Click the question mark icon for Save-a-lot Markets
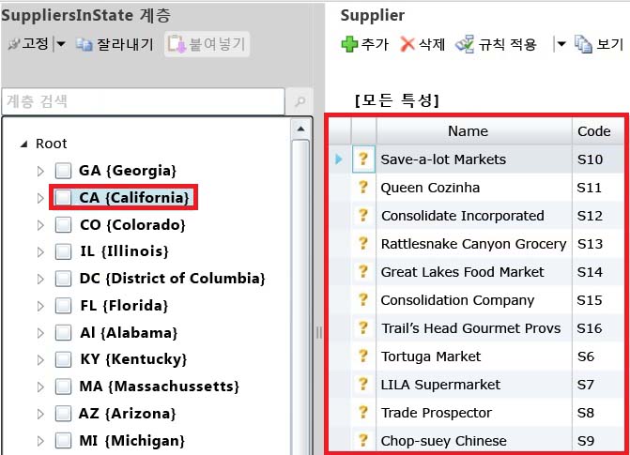The image size is (630, 455). pyautogui.click(x=363, y=159)
